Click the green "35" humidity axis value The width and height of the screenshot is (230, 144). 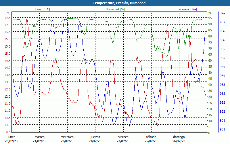tap(210, 91)
